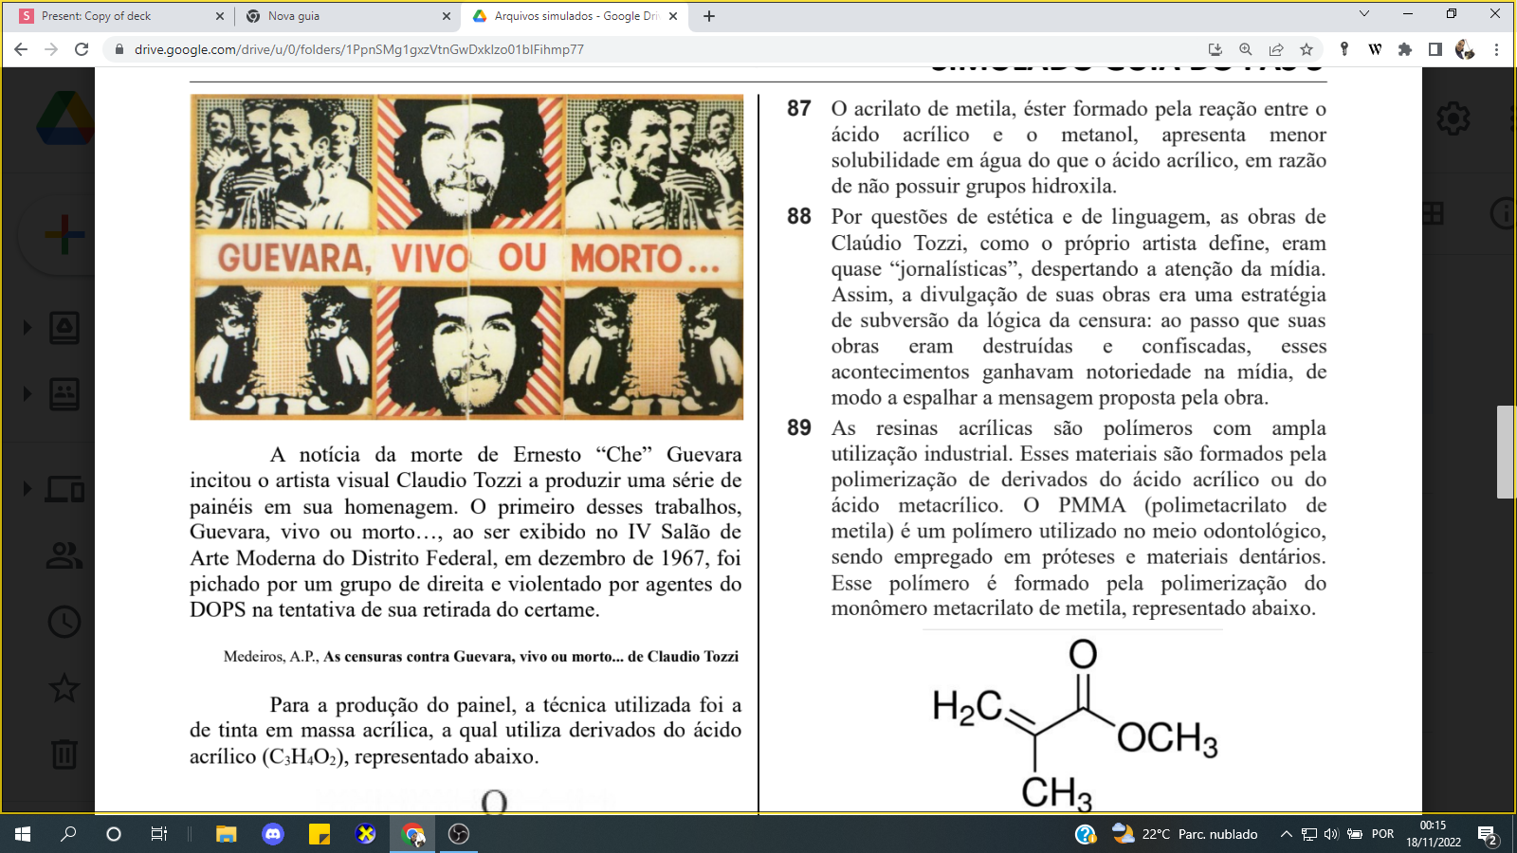
Task: Click the key-shaped extension icon
Action: (1344, 49)
